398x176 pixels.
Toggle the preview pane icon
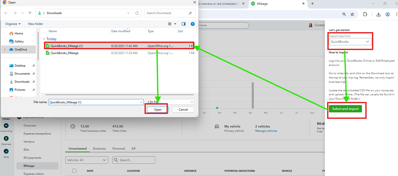tap(184, 24)
